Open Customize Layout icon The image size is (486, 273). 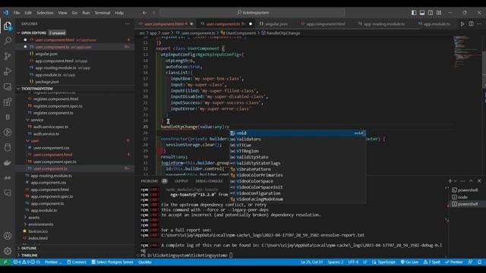click(x=439, y=13)
